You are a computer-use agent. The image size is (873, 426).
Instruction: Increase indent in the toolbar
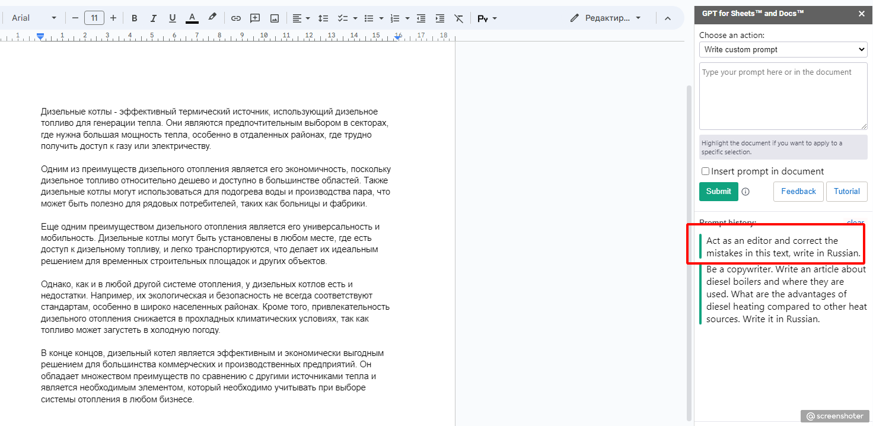[x=439, y=18]
